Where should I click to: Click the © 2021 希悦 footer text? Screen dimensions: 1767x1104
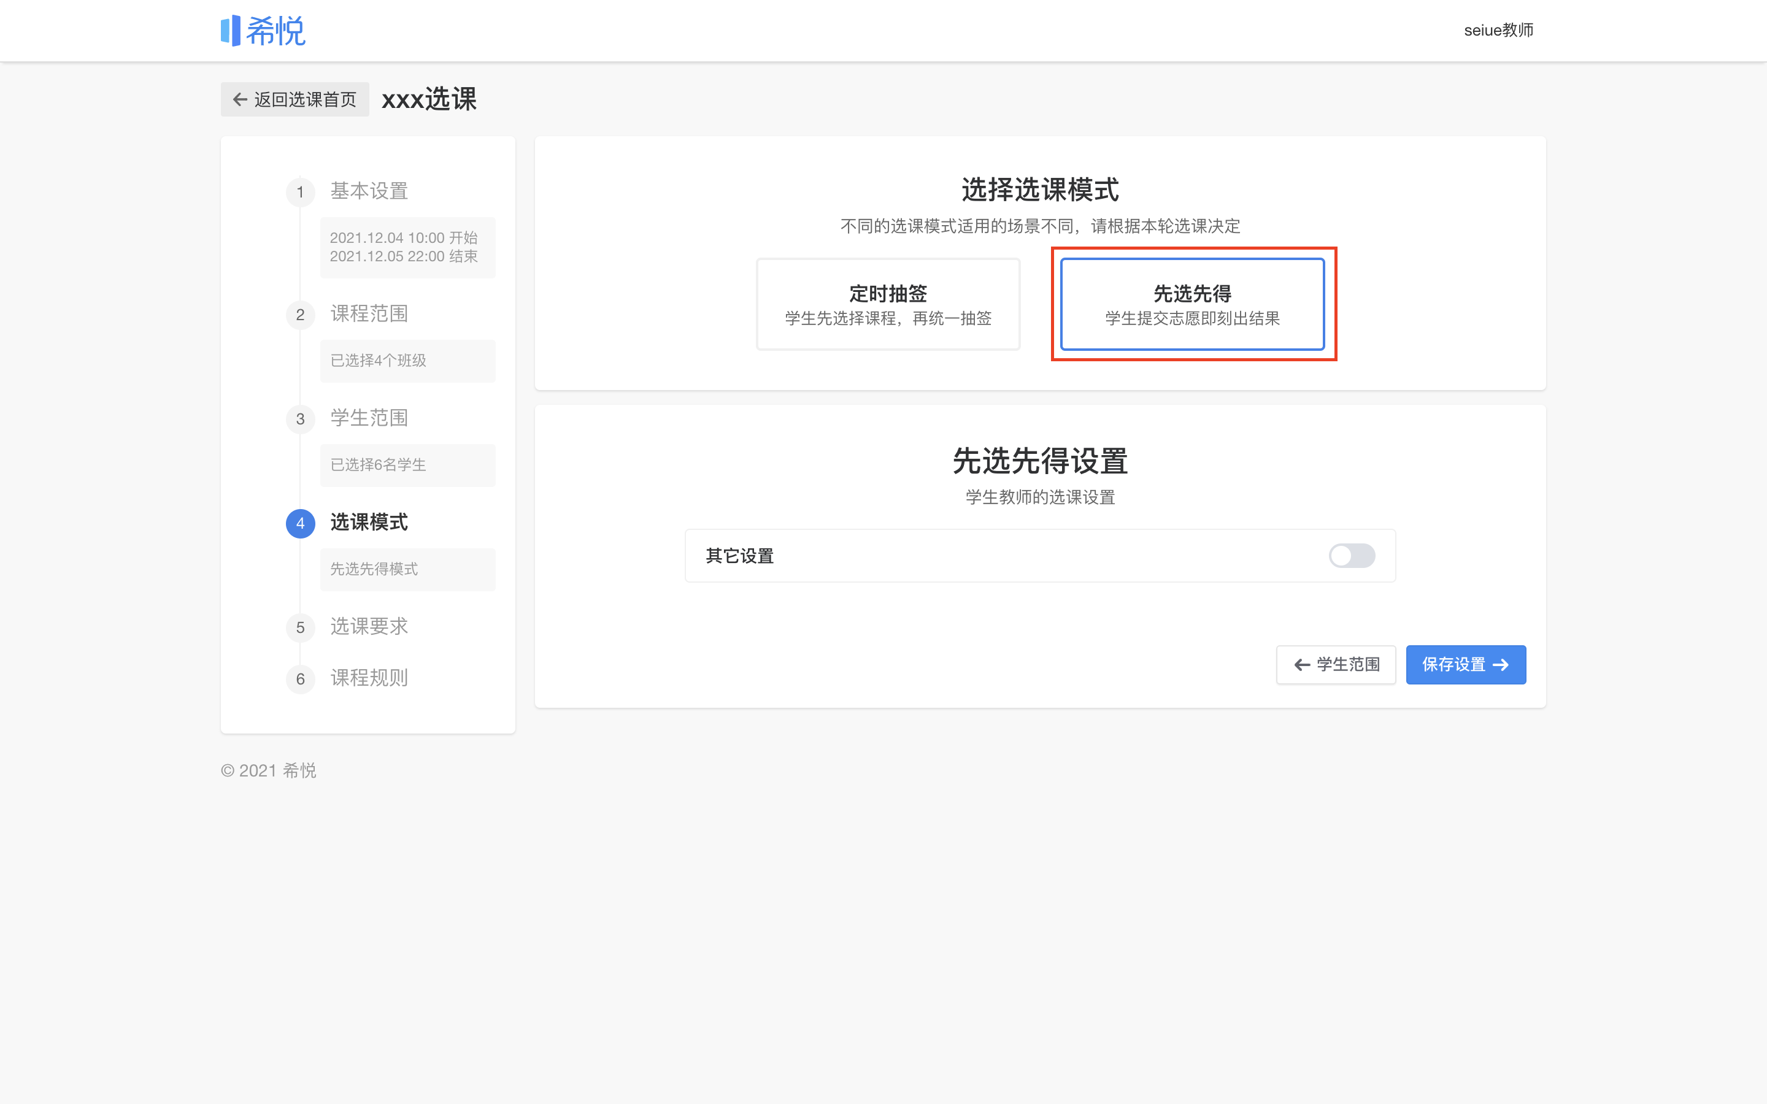tap(268, 770)
